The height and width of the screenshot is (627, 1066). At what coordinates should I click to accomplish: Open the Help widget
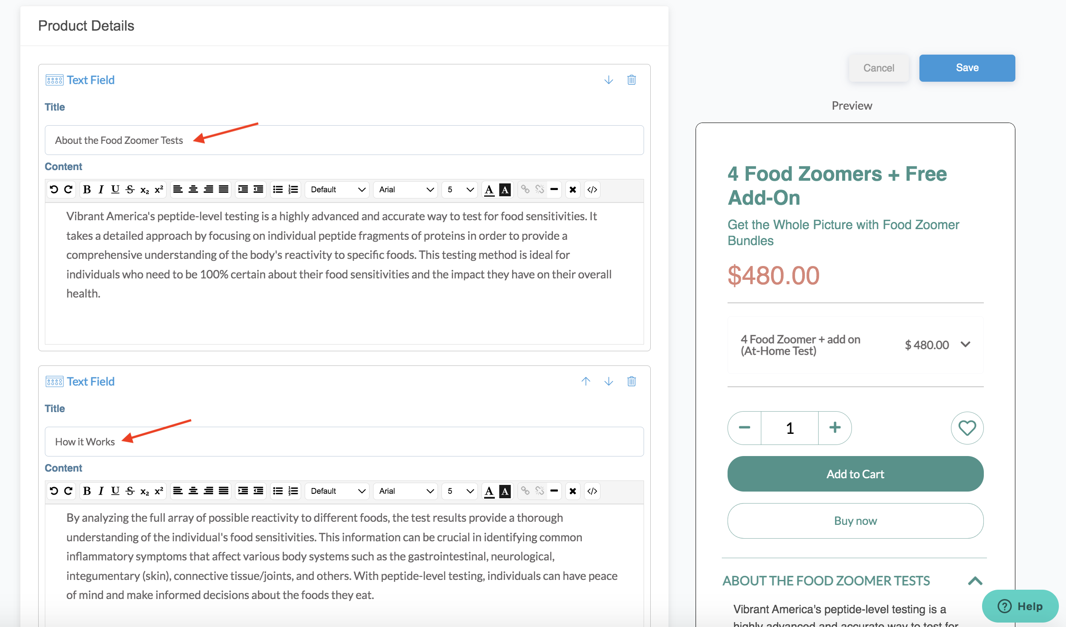(1020, 606)
